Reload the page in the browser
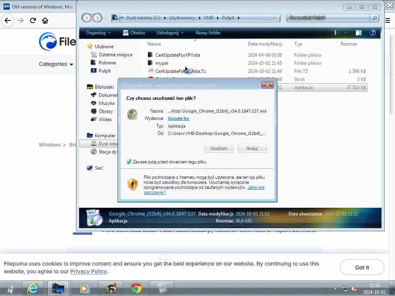395x296 pixels. [33, 20]
